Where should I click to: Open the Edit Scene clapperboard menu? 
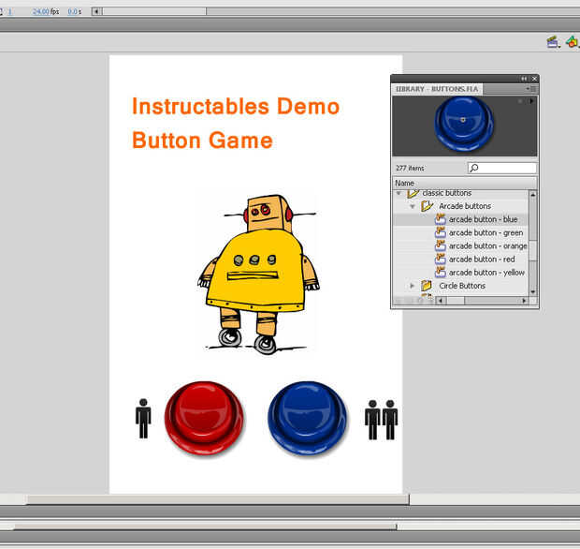(x=553, y=42)
